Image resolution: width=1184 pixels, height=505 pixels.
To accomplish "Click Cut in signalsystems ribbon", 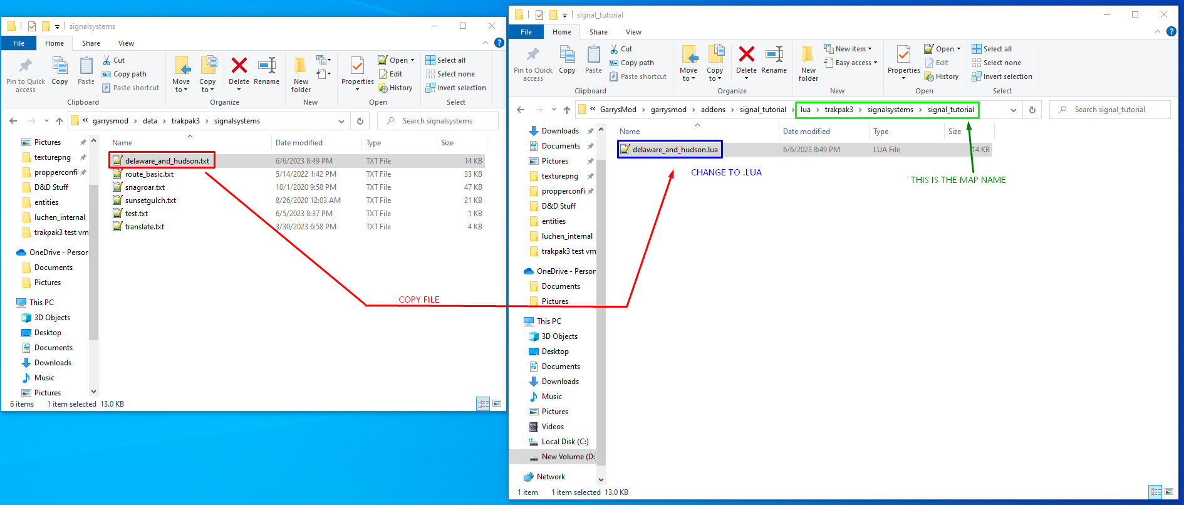I will click(x=113, y=60).
